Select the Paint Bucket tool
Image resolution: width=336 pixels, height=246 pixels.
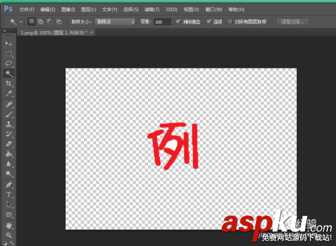9,154
